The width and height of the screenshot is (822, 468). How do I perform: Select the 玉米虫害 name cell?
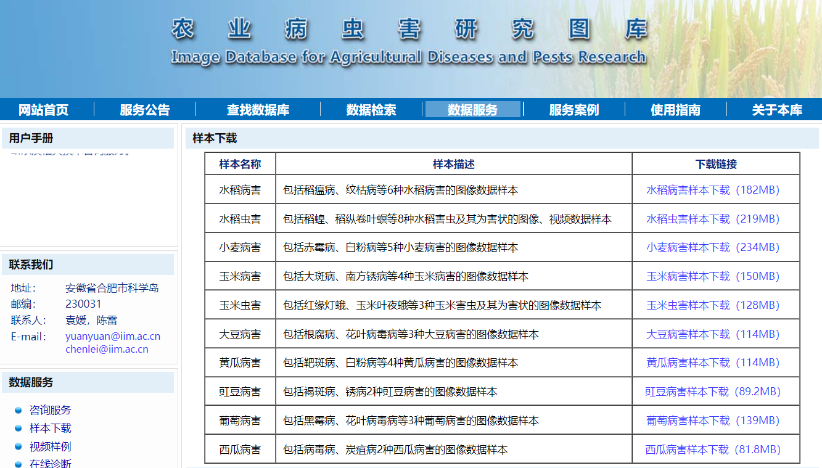(240, 305)
